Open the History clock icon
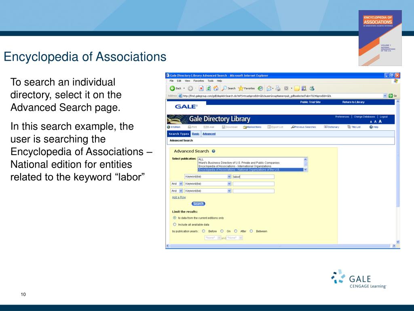 click(260, 88)
